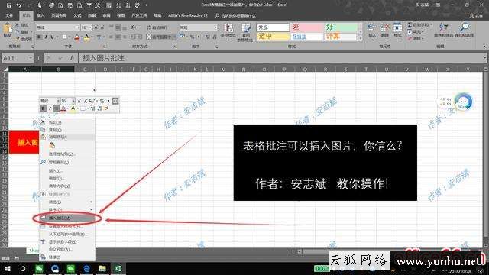
Task: Open Conditional Formatting in the ribbon
Action: click(x=228, y=32)
